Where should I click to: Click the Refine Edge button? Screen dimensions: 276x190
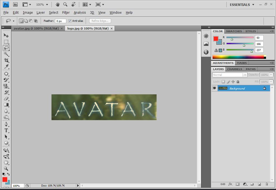click(100, 21)
